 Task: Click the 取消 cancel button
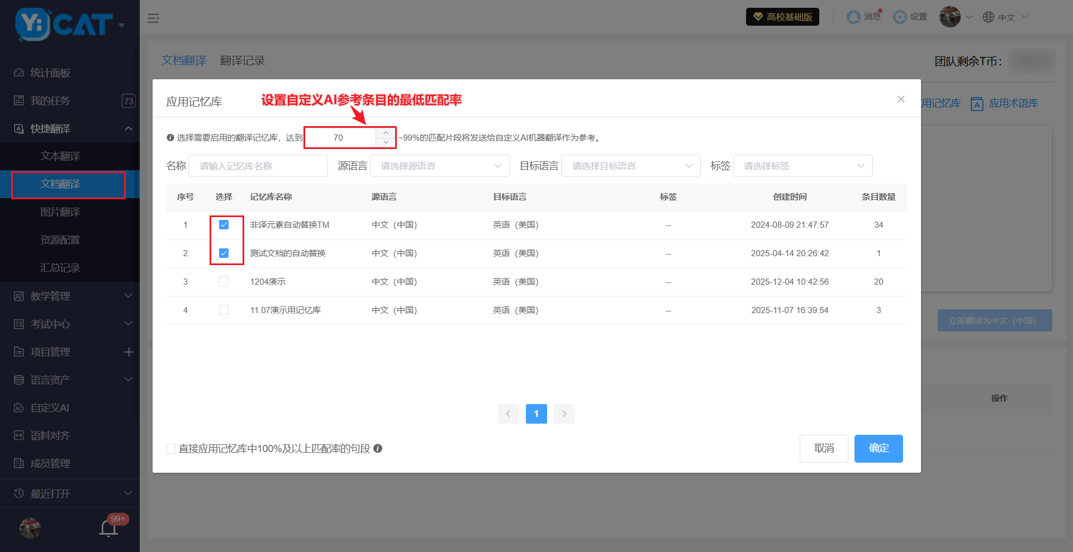tap(824, 448)
